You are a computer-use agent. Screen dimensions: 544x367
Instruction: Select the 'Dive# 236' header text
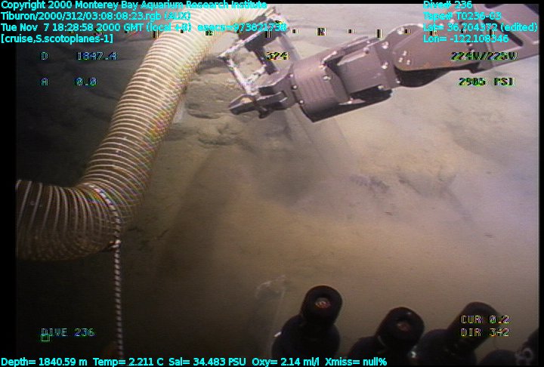[x=447, y=5]
